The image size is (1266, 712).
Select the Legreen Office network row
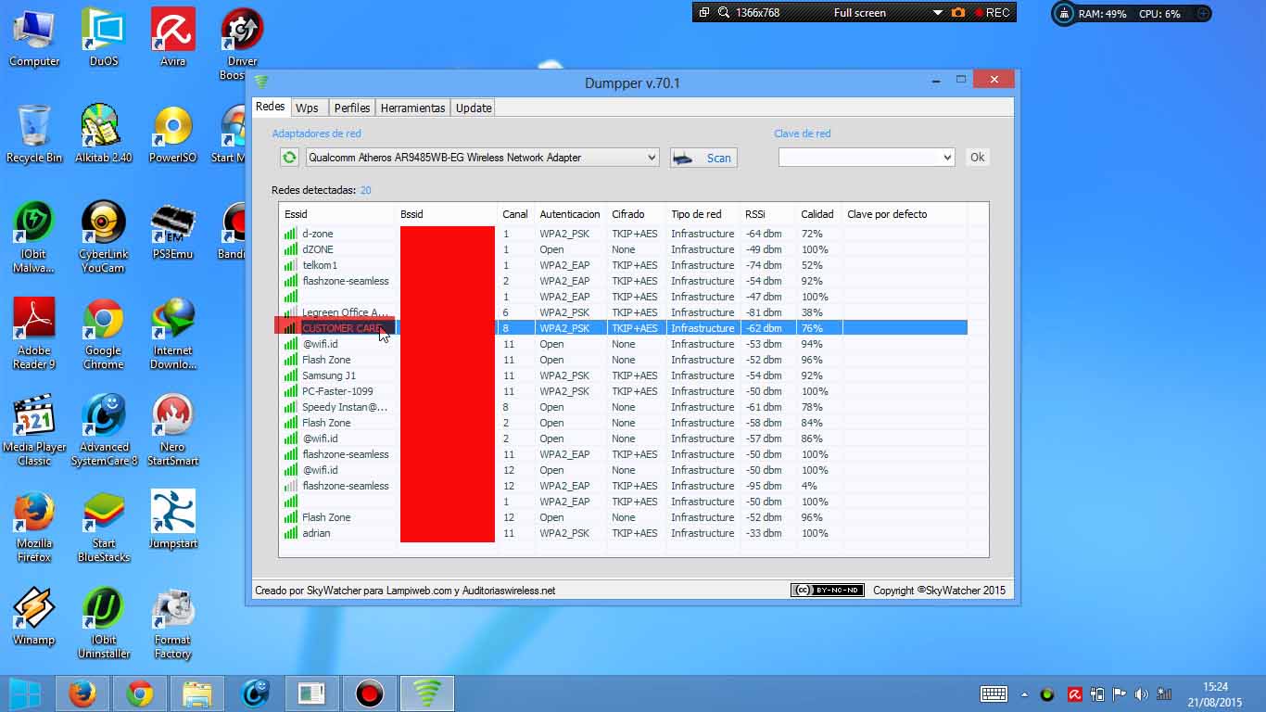click(x=624, y=312)
